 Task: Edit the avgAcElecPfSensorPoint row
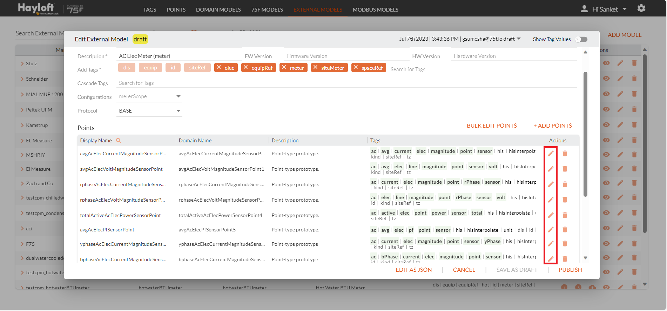click(x=551, y=230)
